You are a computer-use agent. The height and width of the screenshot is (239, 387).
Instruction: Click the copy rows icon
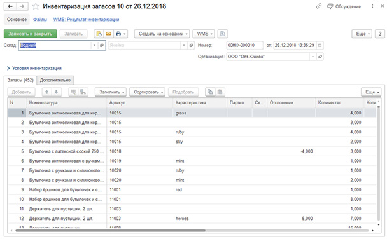tap(210, 92)
